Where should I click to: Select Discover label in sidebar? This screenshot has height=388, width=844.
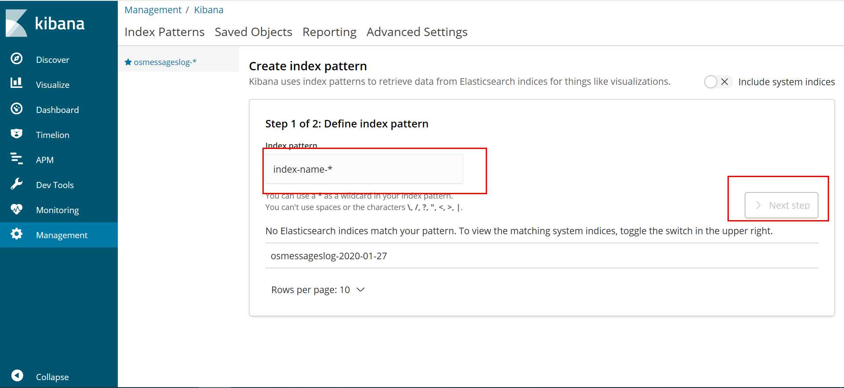pyautogui.click(x=53, y=60)
